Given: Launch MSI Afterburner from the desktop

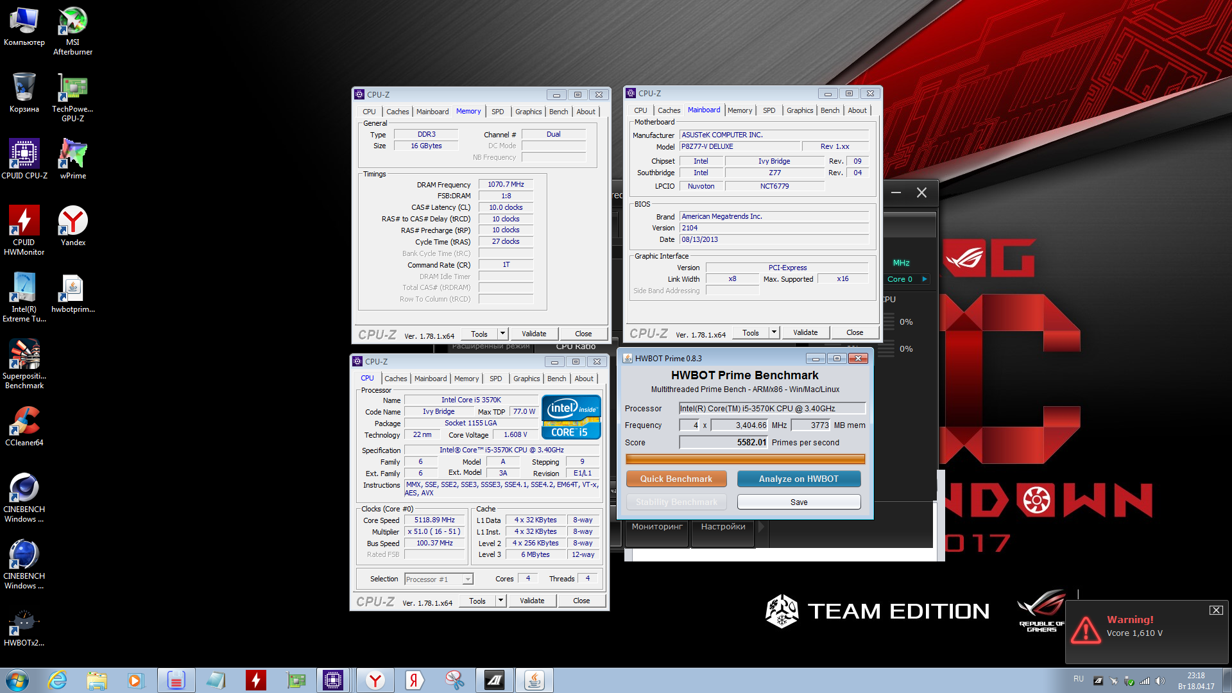Looking at the screenshot, I should (x=73, y=31).
